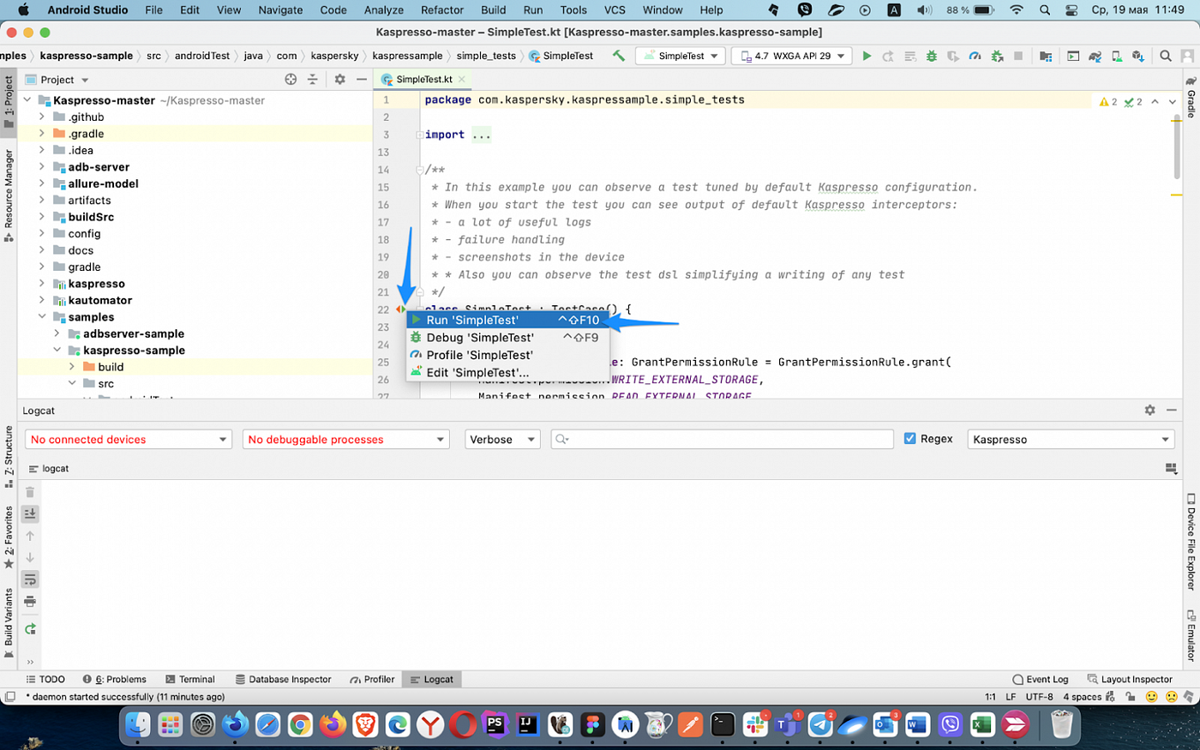This screenshot has width=1200, height=750.
Task: Hide the Project tool window
Action: 362,79
